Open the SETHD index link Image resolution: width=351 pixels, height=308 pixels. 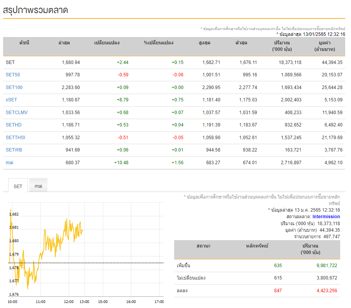(x=14, y=125)
